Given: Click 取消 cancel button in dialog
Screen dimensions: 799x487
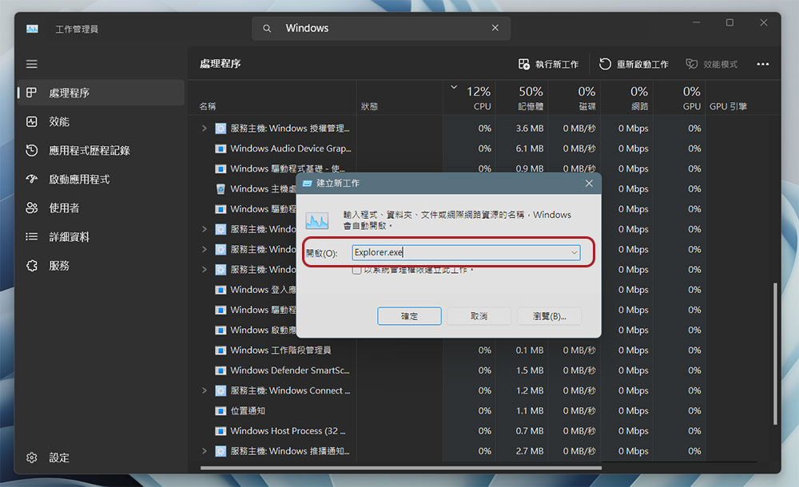Looking at the screenshot, I should pos(479,316).
